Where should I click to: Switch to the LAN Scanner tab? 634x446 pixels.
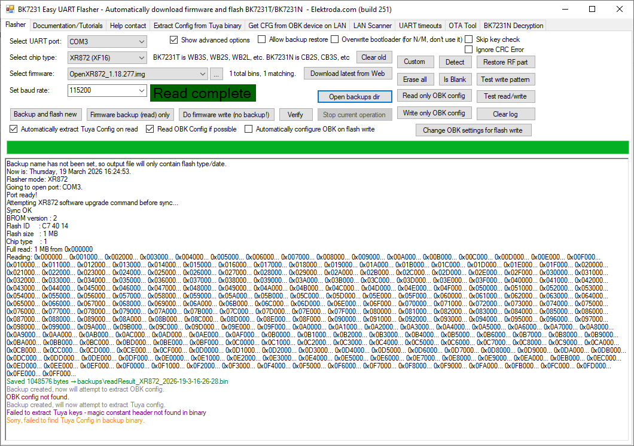click(x=373, y=26)
